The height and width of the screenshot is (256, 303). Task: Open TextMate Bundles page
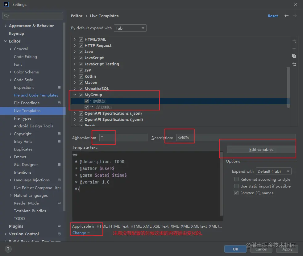(30, 211)
